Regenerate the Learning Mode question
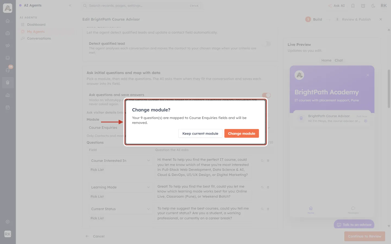Image resolution: width=391 pixels, height=244 pixels. 262,187
